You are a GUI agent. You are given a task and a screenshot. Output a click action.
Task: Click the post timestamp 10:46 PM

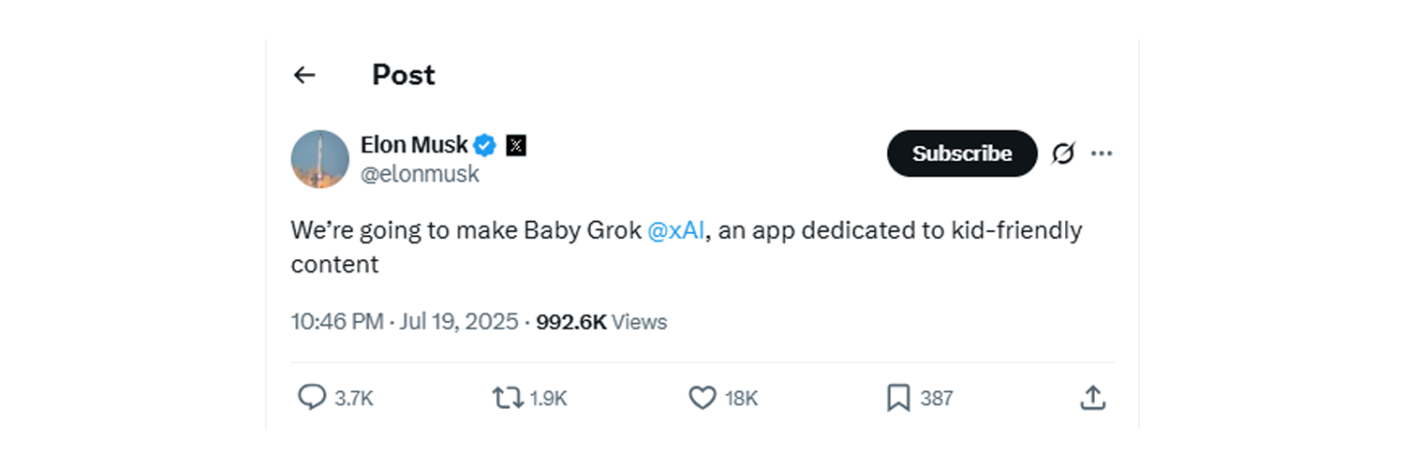pyautogui.click(x=336, y=322)
